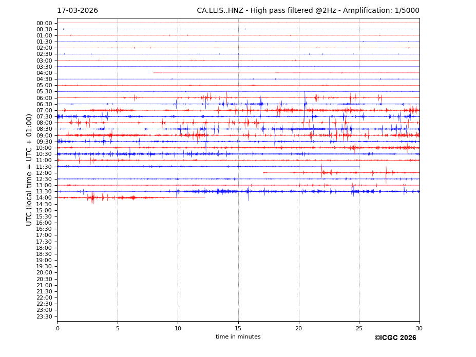The image size is (476, 357).
Task: Select the 18:00 time row label
Action: 44,248
